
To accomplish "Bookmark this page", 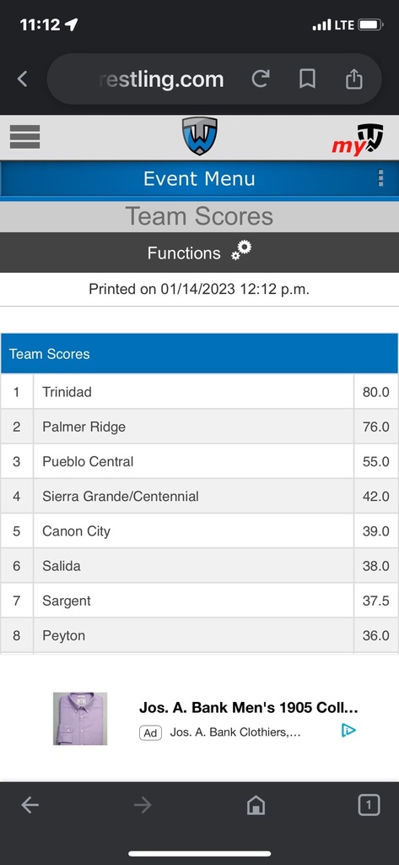I will point(307,79).
